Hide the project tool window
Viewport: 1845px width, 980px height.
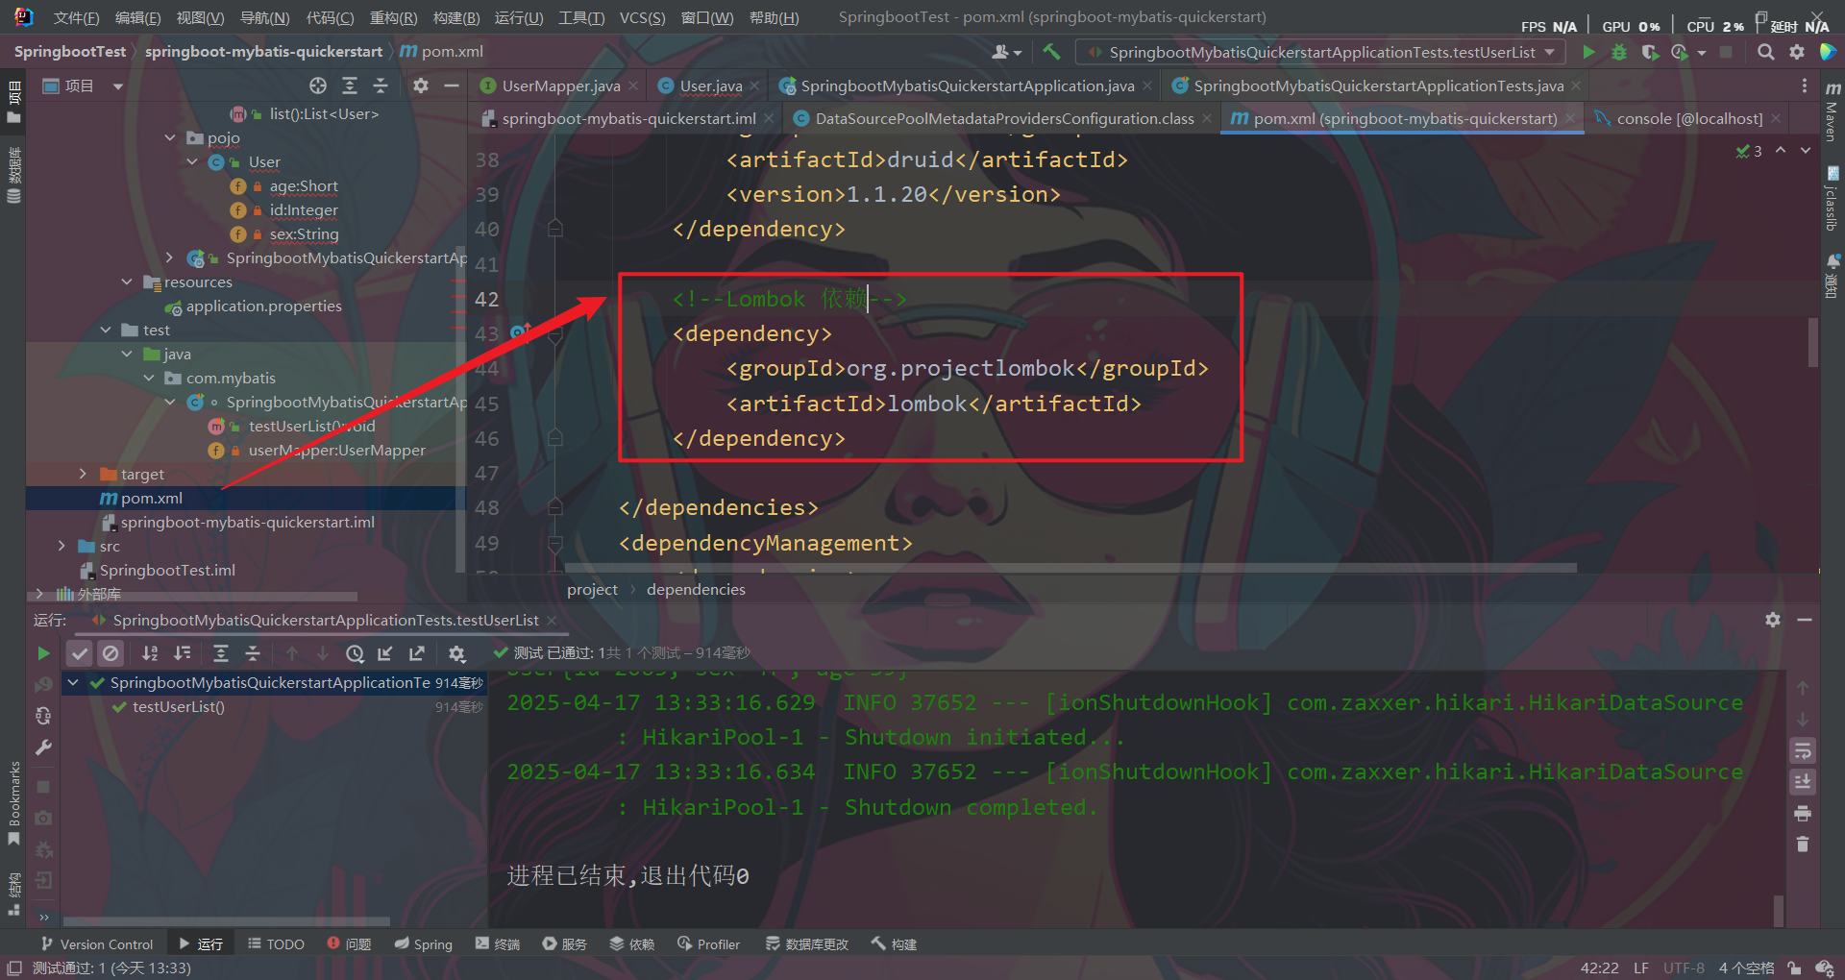[451, 86]
